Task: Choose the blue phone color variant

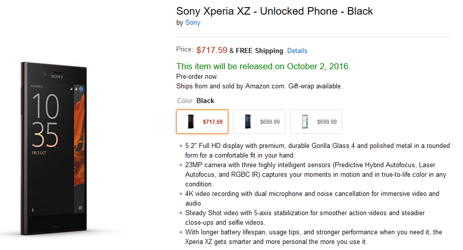Action: (x=259, y=122)
